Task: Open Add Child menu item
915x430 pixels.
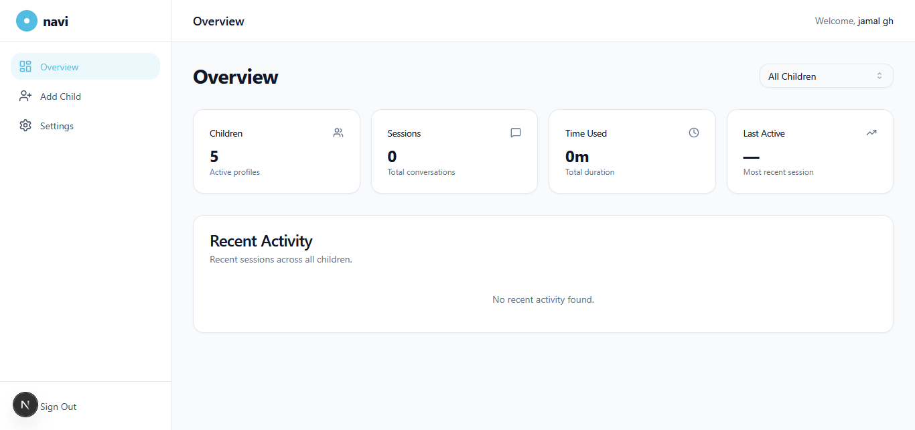Action: (x=85, y=96)
